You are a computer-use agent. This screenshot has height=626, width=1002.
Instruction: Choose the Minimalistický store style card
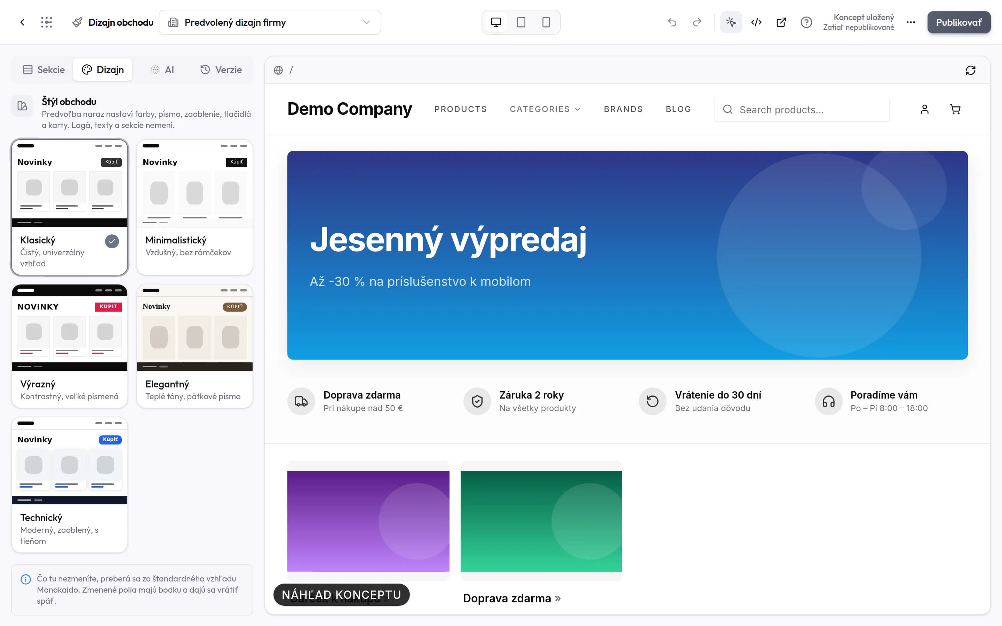pyautogui.click(x=194, y=207)
